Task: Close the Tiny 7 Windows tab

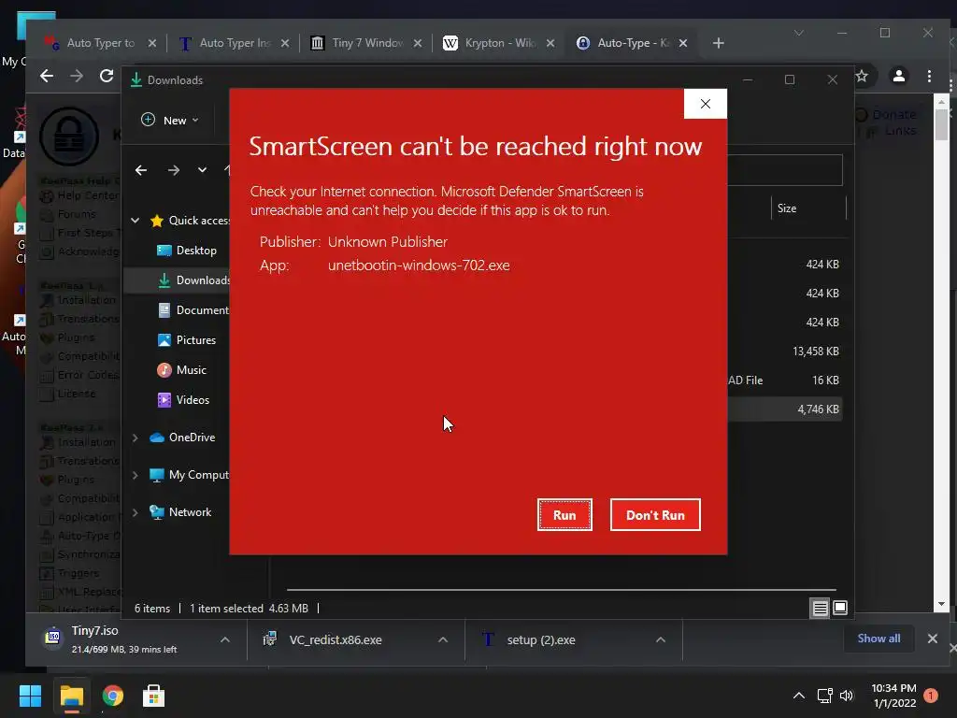Action: (x=418, y=43)
